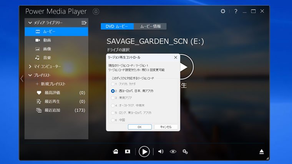Image resolution: width=292 pixels, height=164 pixels.
Task: Click the video camera icon beside 動画
Action: (38, 40)
